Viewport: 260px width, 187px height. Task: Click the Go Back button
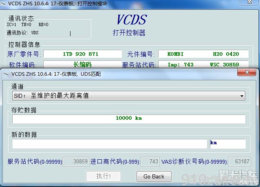click(154, 176)
